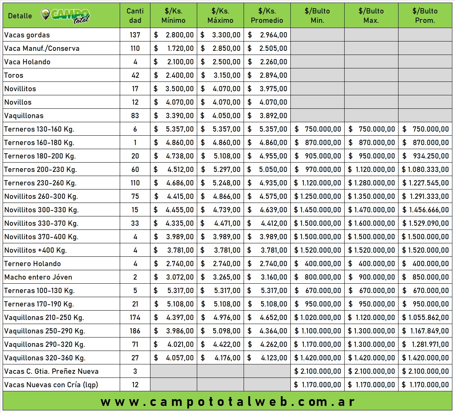The height and width of the screenshot is (413, 455).
Task: Click the Vacas Nuevas con Cría (lqp) label
Action: tap(51, 385)
